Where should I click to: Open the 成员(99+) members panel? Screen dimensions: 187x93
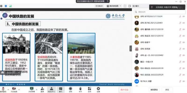51,90
